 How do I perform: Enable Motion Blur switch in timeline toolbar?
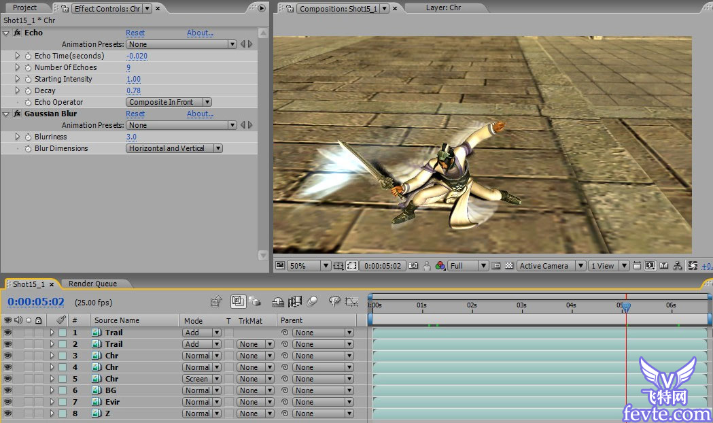pos(312,301)
